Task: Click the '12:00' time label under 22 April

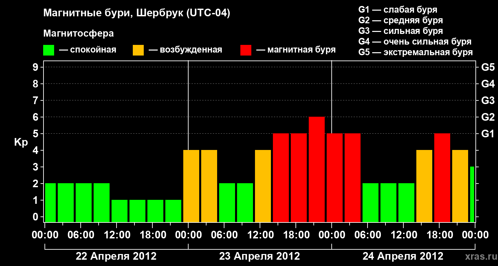Action: tap(117, 235)
